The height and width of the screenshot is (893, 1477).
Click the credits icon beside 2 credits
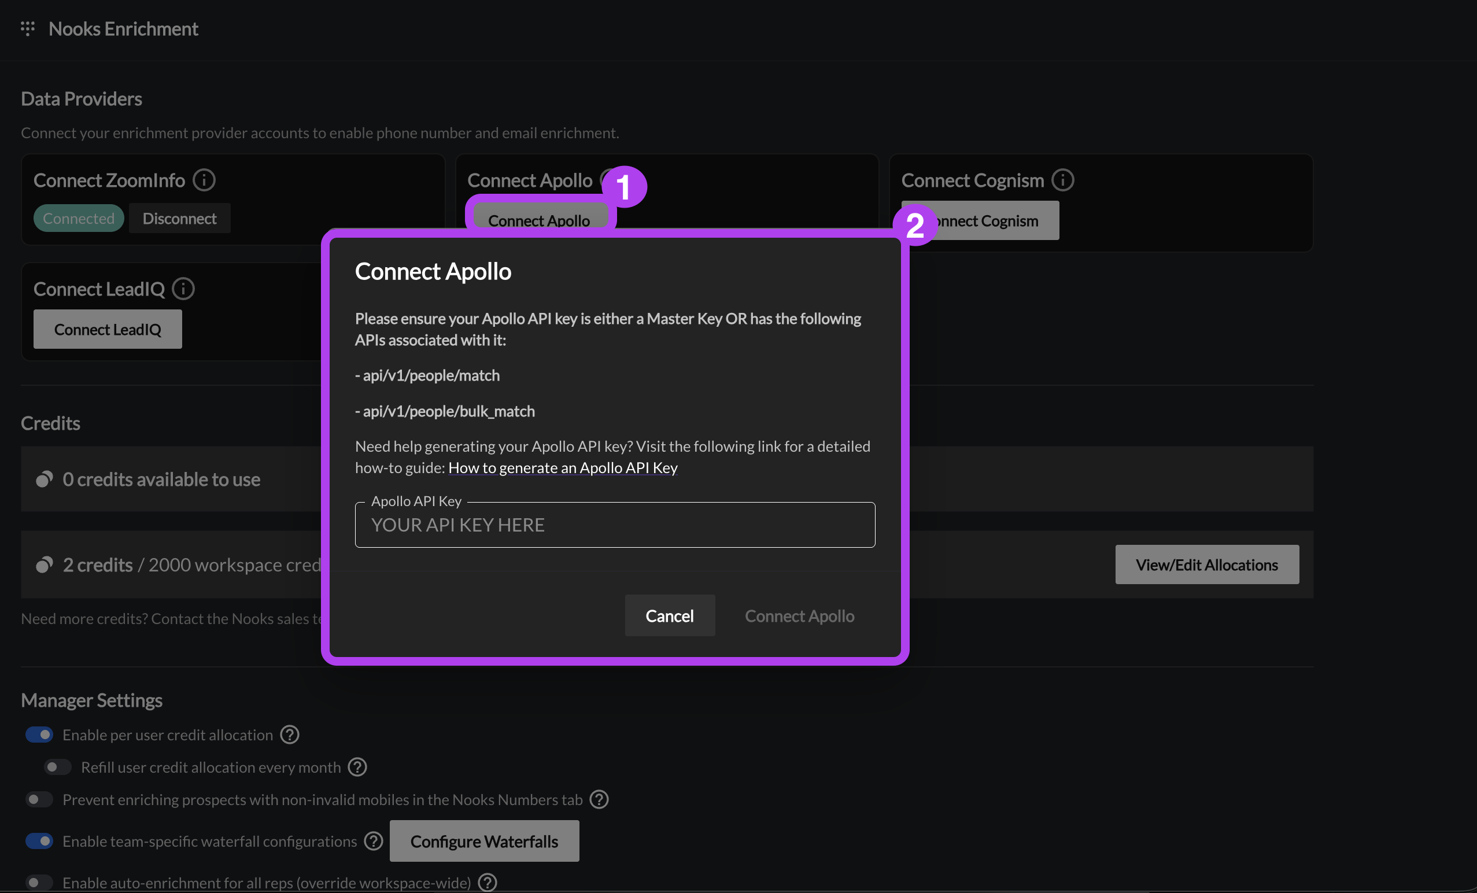[45, 564]
